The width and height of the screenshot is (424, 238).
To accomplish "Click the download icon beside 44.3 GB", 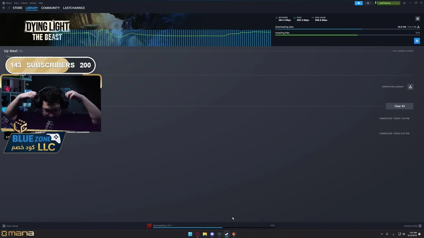I will coord(418,27).
